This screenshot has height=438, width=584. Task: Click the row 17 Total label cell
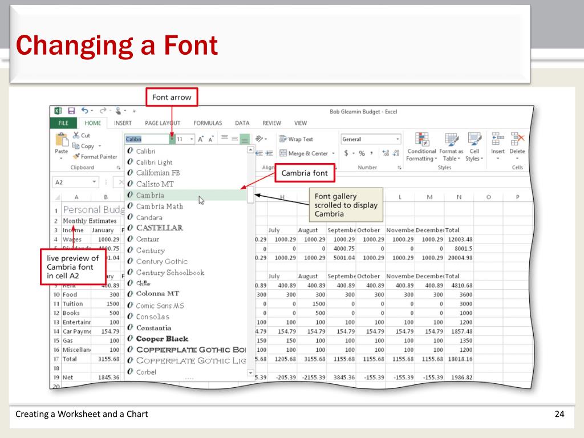point(76,359)
